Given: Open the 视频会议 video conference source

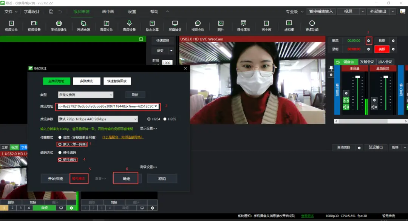Looking at the screenshot, I should click(198, 26).
